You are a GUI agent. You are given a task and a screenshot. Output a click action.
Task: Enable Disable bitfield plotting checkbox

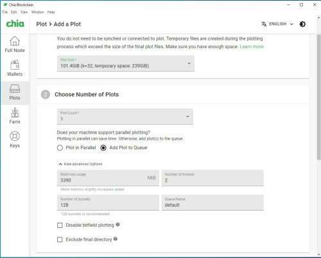pyautogui.click(x=60, y=225)
